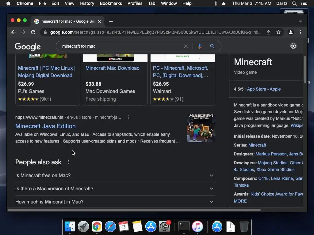Open iTunes from the dock

tap(197, 227)
